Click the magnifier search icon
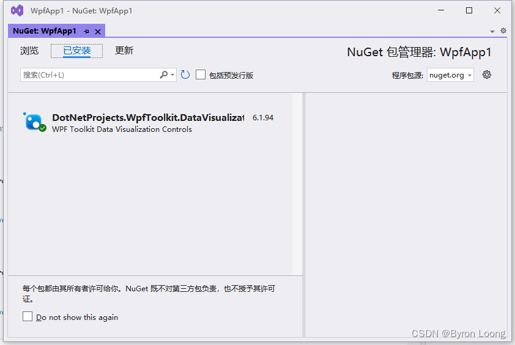The width and height of the screenshot is (515, 345). [163, 74]
